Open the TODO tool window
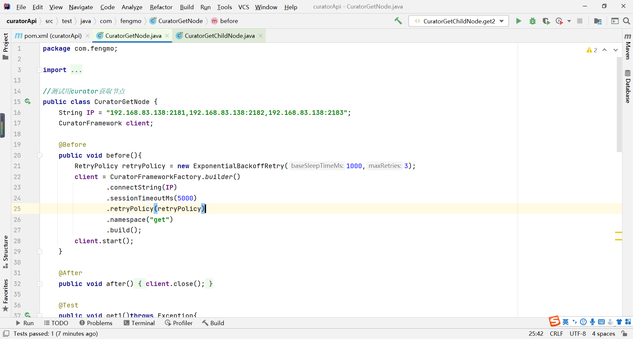The width and height of the screenshot is (633, 339). pyautogui.click(x=56, y=323)
